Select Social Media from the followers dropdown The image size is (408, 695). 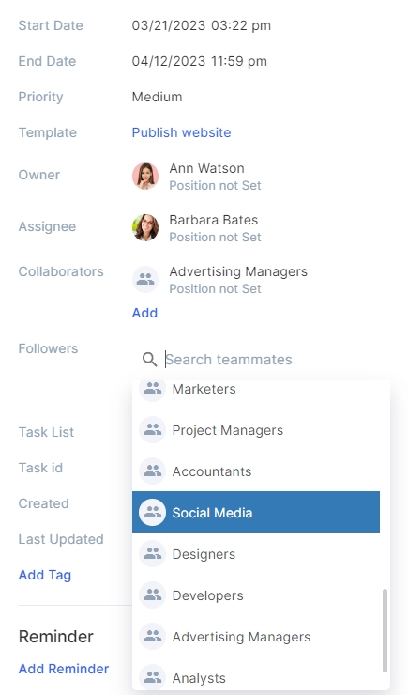(x=256, y=512)
